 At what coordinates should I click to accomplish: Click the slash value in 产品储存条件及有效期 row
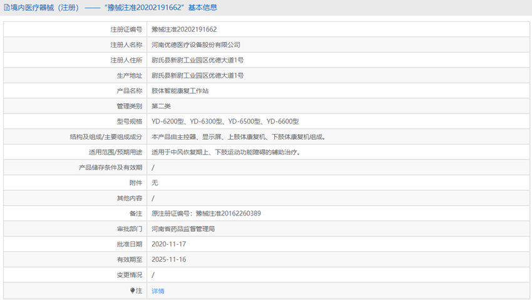[x=153, y=168]
